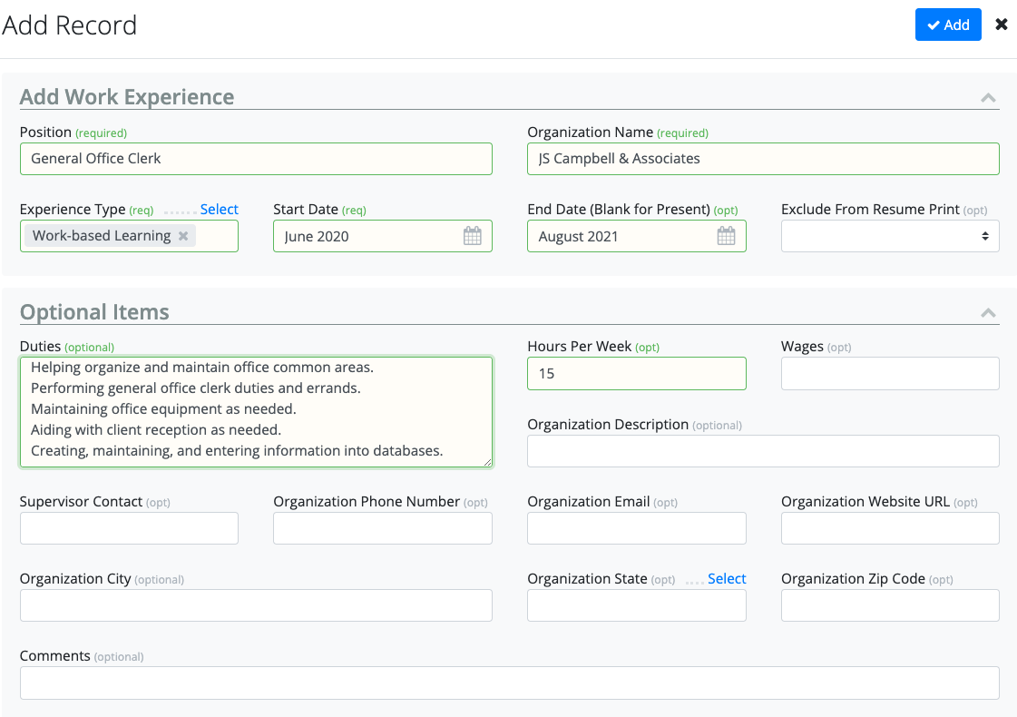
Task: Click the Work-based Learning tag text
Action: 102,236
